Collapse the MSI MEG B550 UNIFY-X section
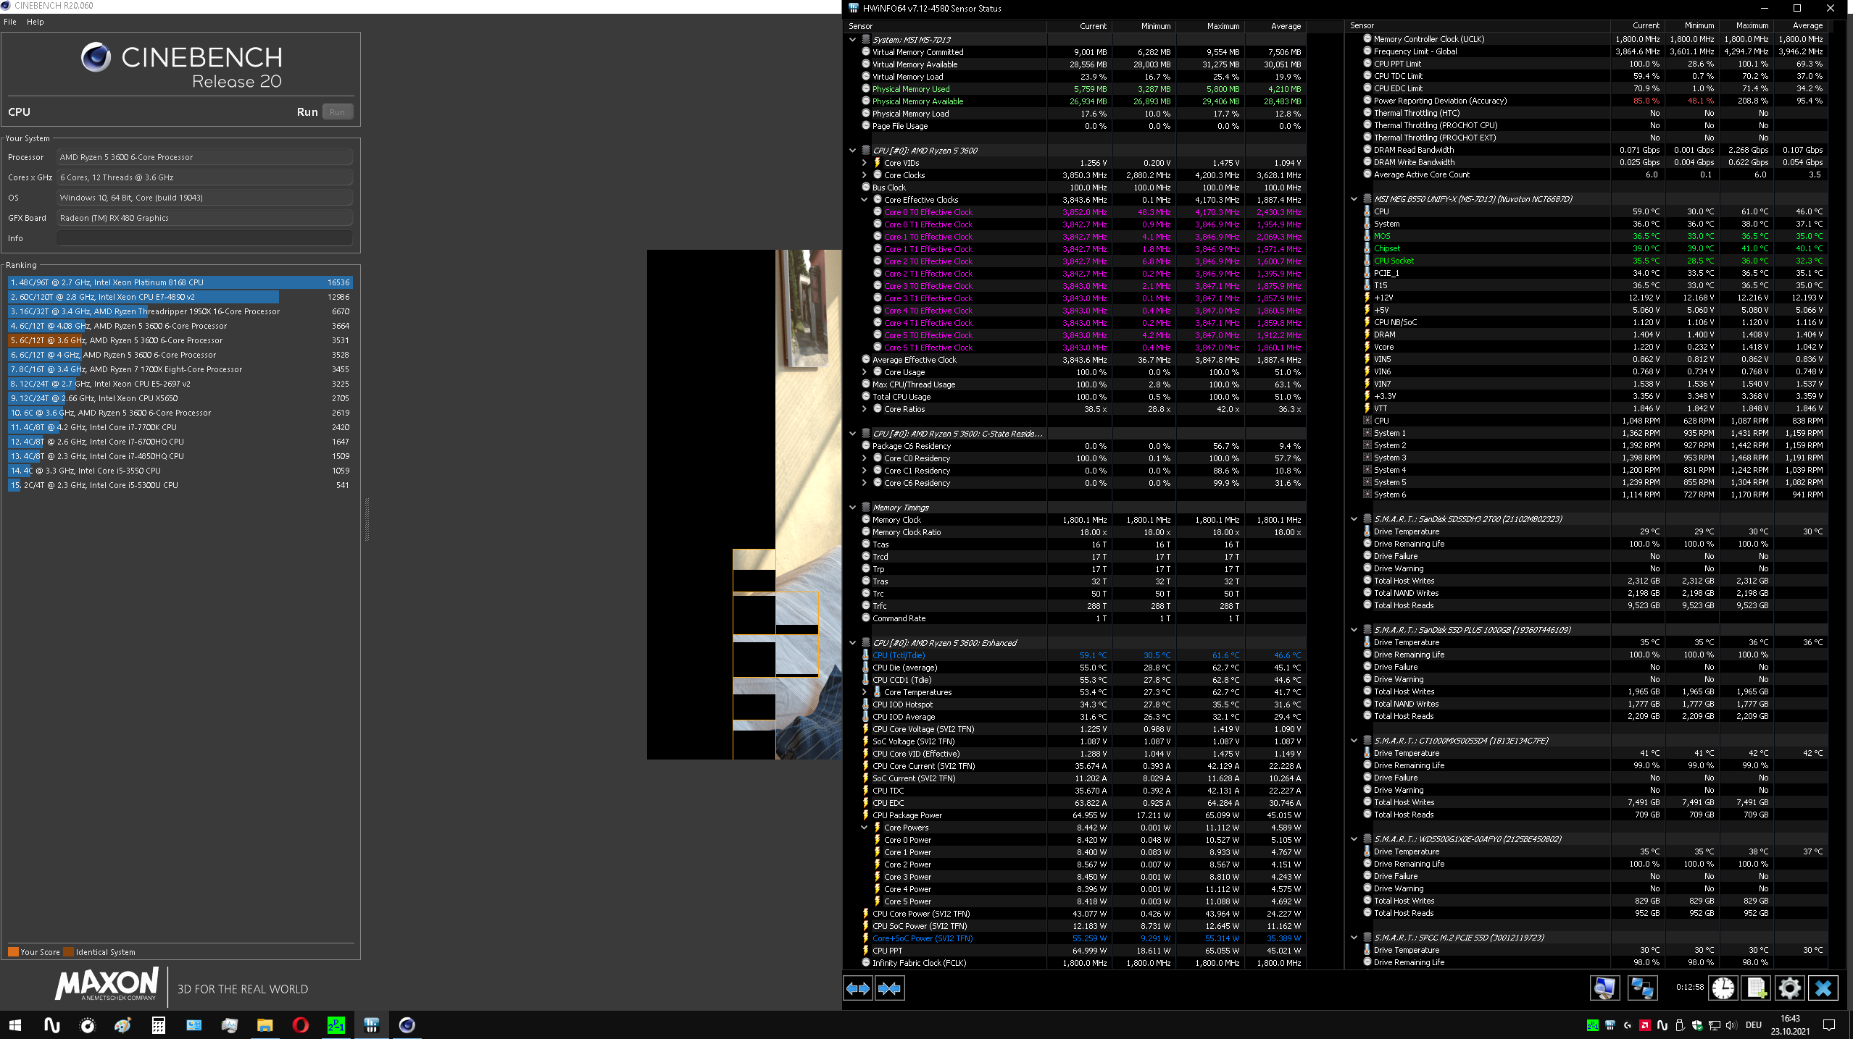Screen dimensions: 1853x1039 click(1354, 199)
